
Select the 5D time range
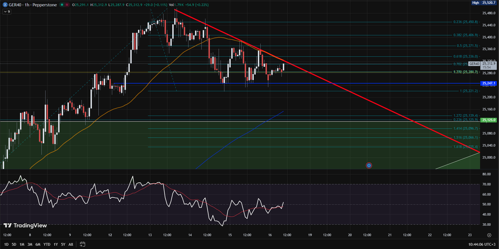pyautogui.click(x=14, y=244)
